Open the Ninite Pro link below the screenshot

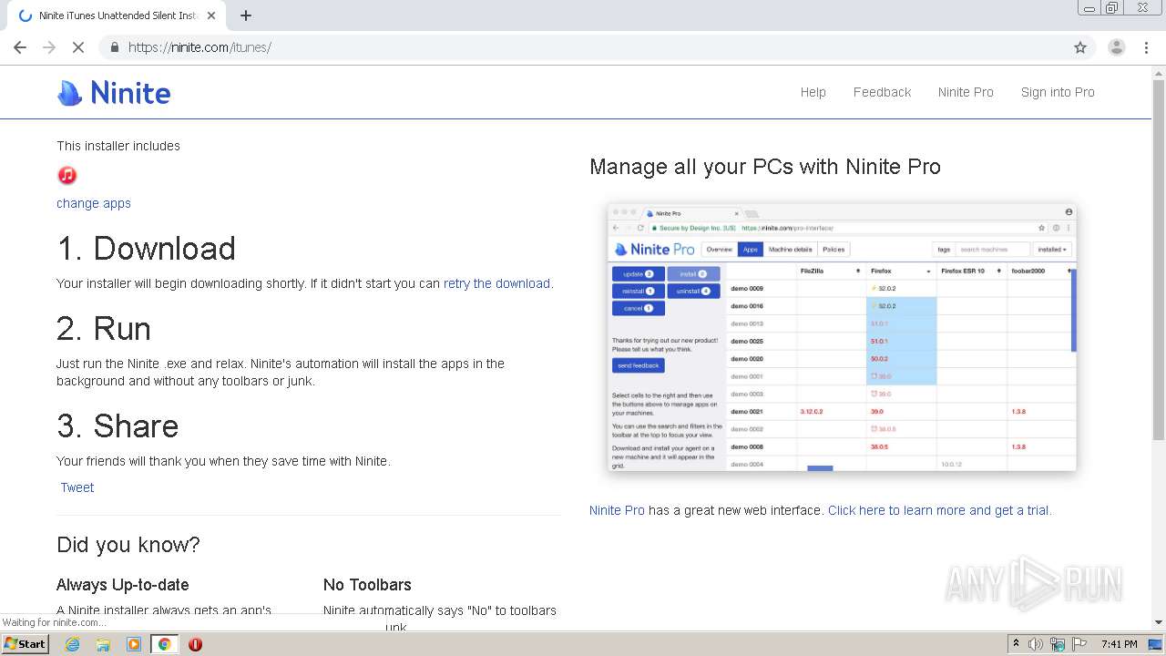tap(617, 510)
